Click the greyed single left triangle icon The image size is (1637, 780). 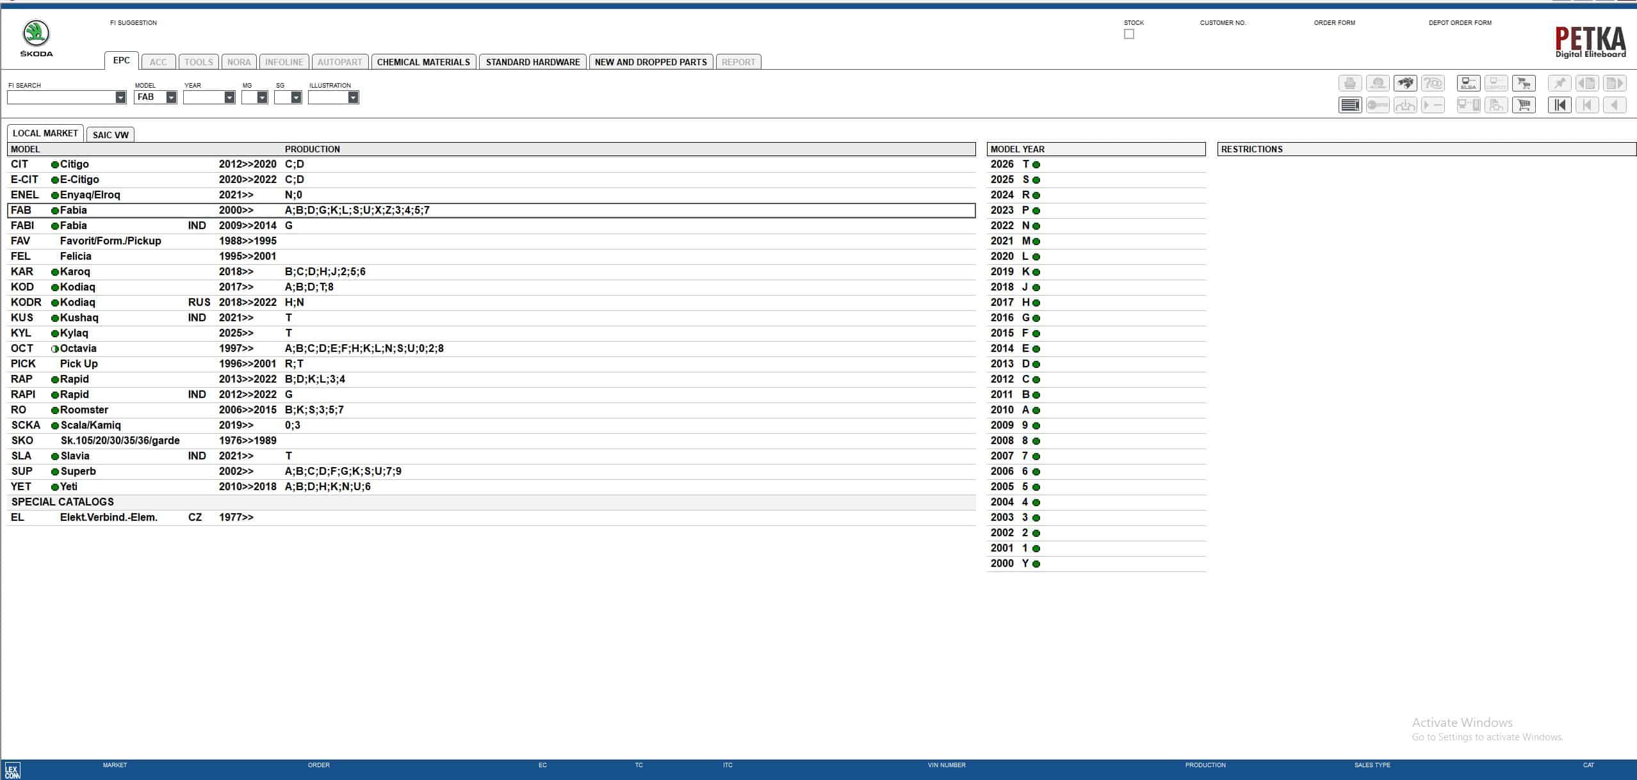tap(1615, 105)
